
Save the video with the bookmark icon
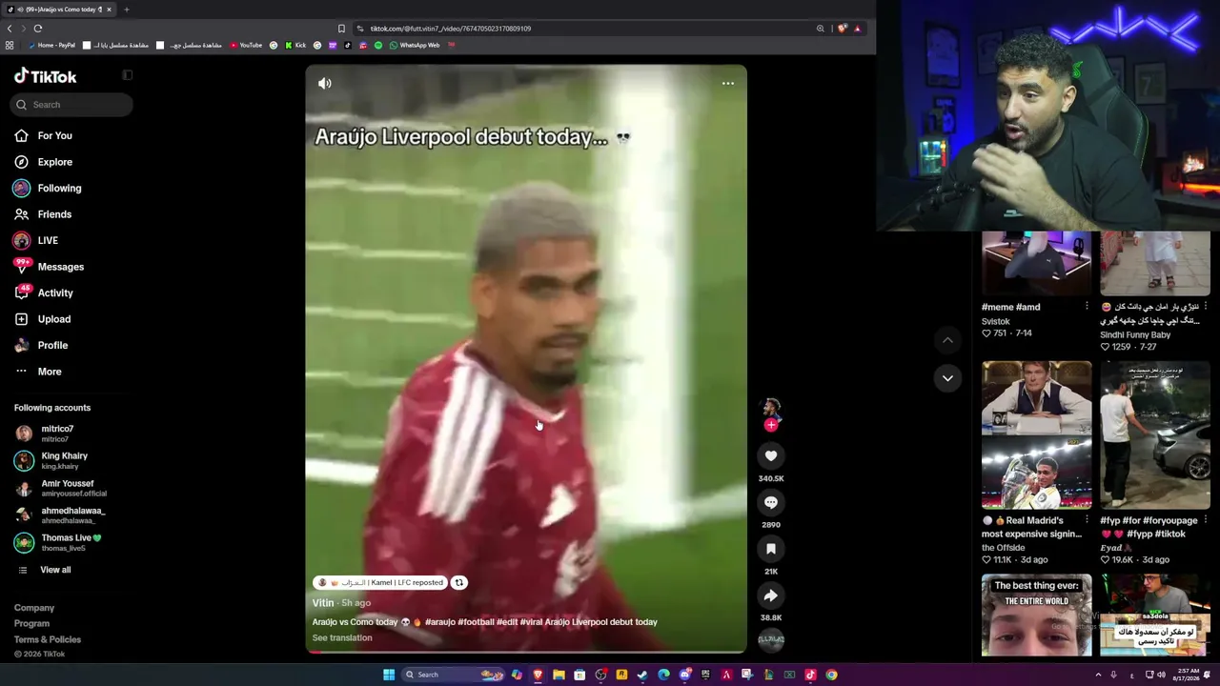(771, 549)
